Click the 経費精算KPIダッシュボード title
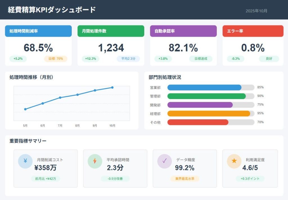The height and width of the screenshot is (200, 288). [52, 10]
